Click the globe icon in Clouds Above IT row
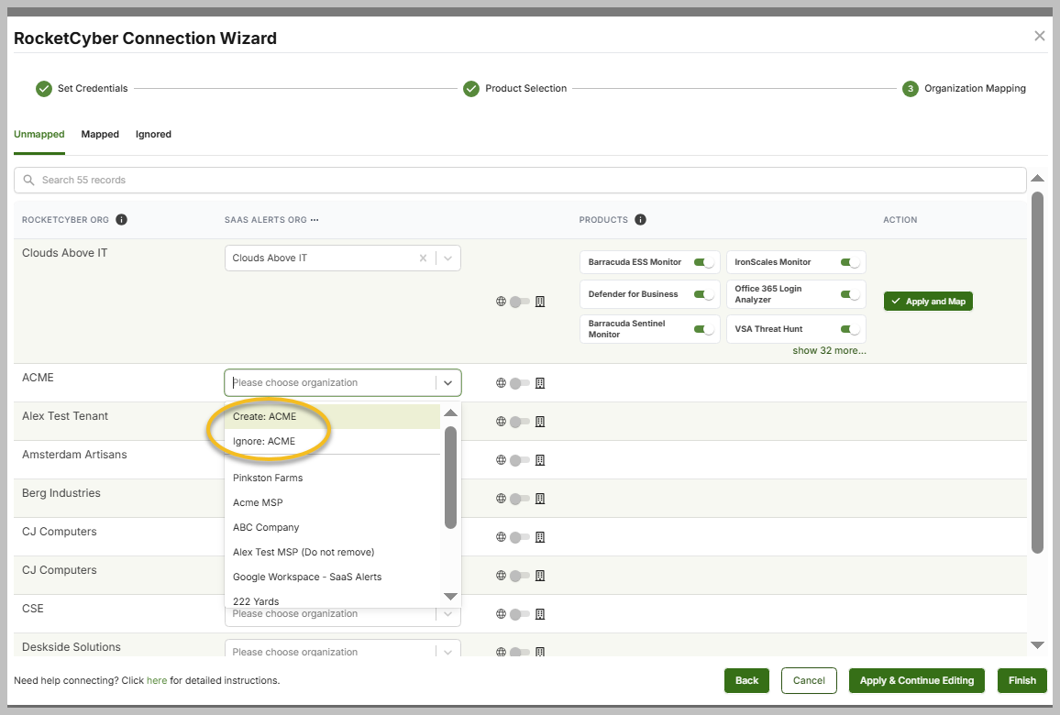The height and width of the screenshot is (715, 1060). click(x=501, y=302)
